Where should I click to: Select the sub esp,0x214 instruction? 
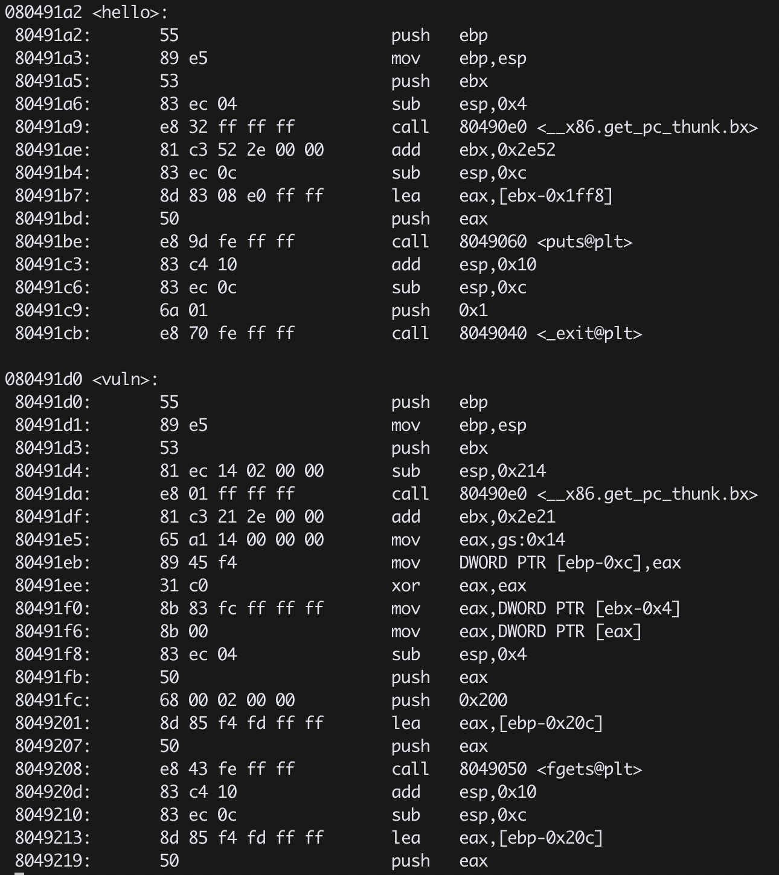pyautogui.click(x=468, y=471)
